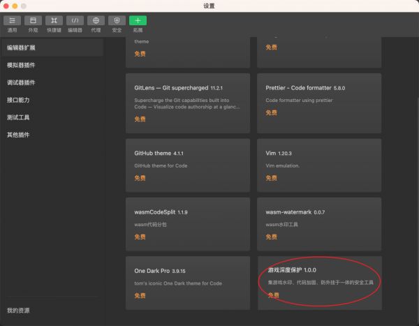Select 编辑器扩展 in the sidebar
The image size is (419, 326).
coord(52,47)
